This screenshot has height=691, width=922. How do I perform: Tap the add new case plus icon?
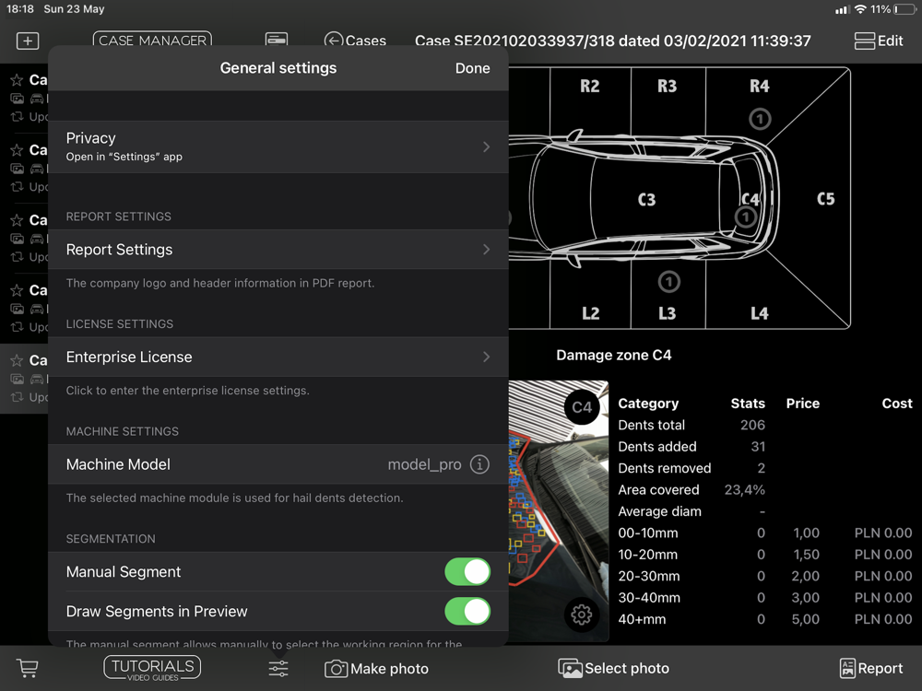pos(28,41)
